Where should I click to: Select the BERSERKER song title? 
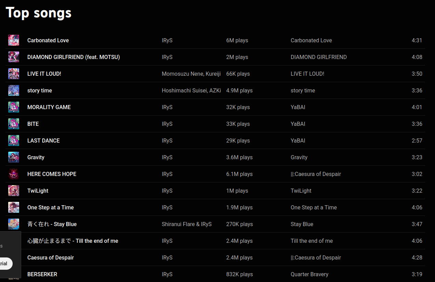coord(42,274)
